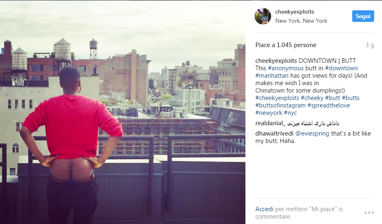Open the #spreadthelove hashtag
This screenshot has height=224, width=382.
pyautogui.click(x=328, y=105)
